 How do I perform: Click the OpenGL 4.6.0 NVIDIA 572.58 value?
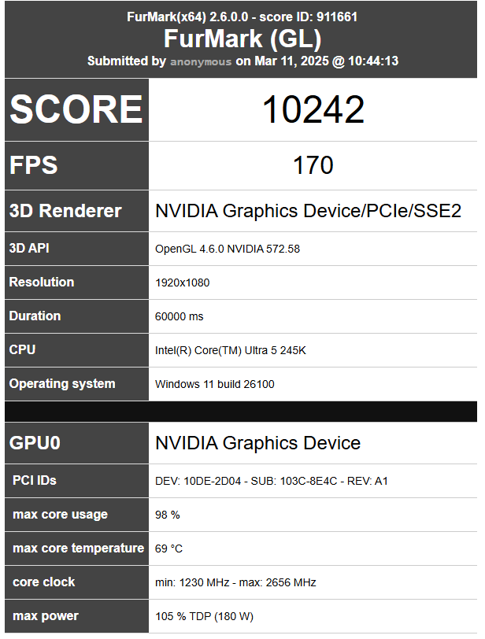228,249
